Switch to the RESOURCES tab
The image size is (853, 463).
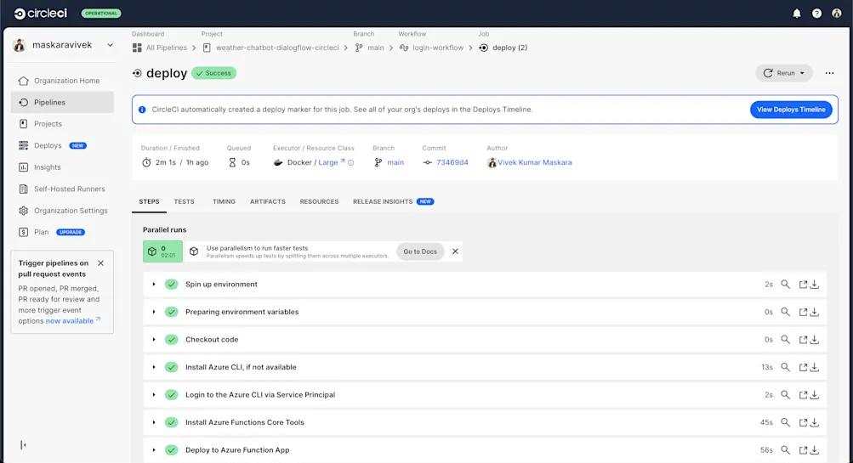(319, 201)
